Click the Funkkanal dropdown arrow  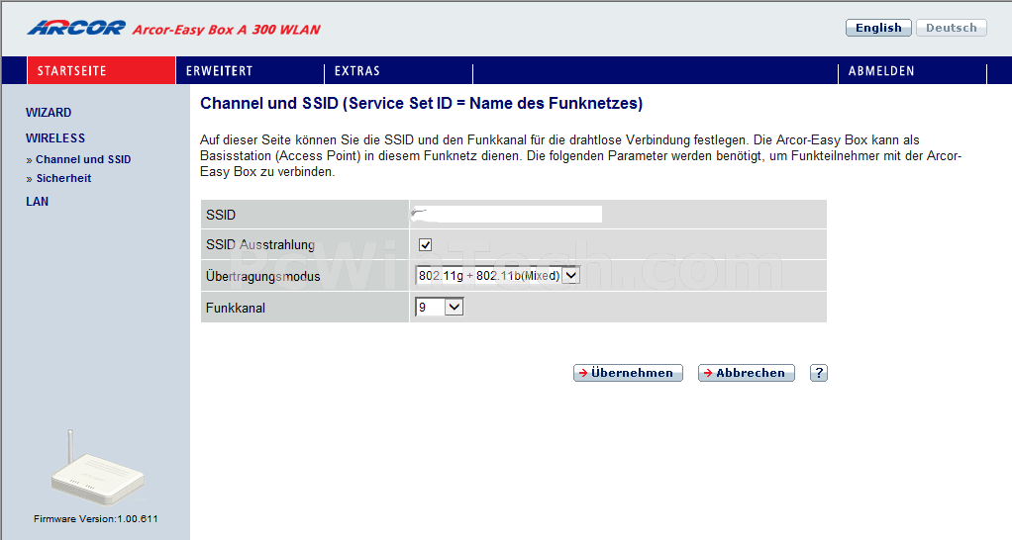pyautogui.click(x=455, y=308)
